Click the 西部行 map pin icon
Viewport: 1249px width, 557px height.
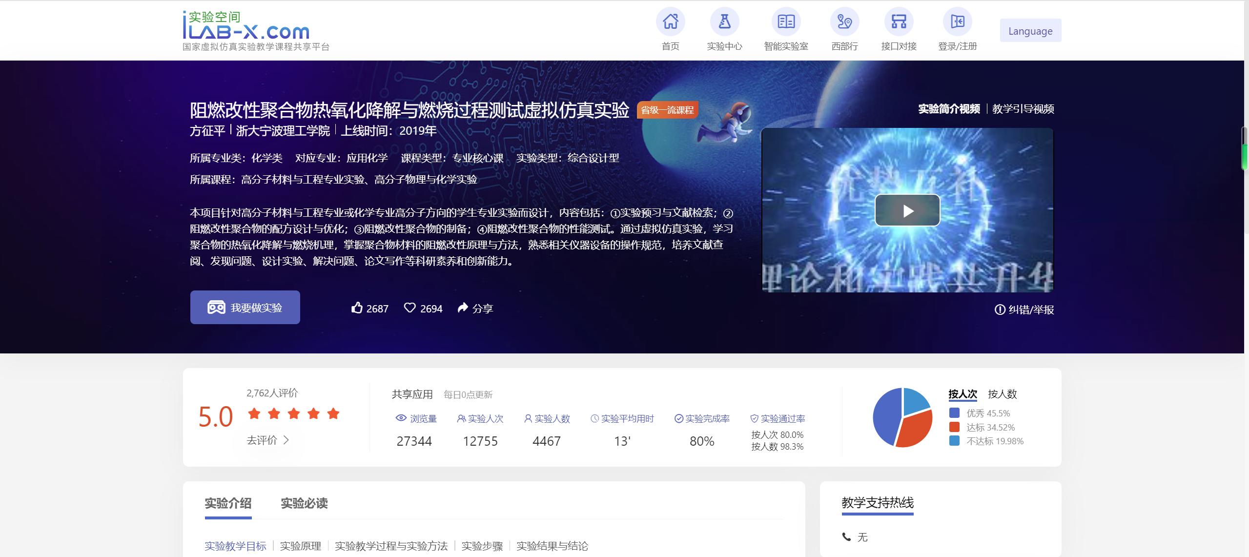tap(844, 22)
